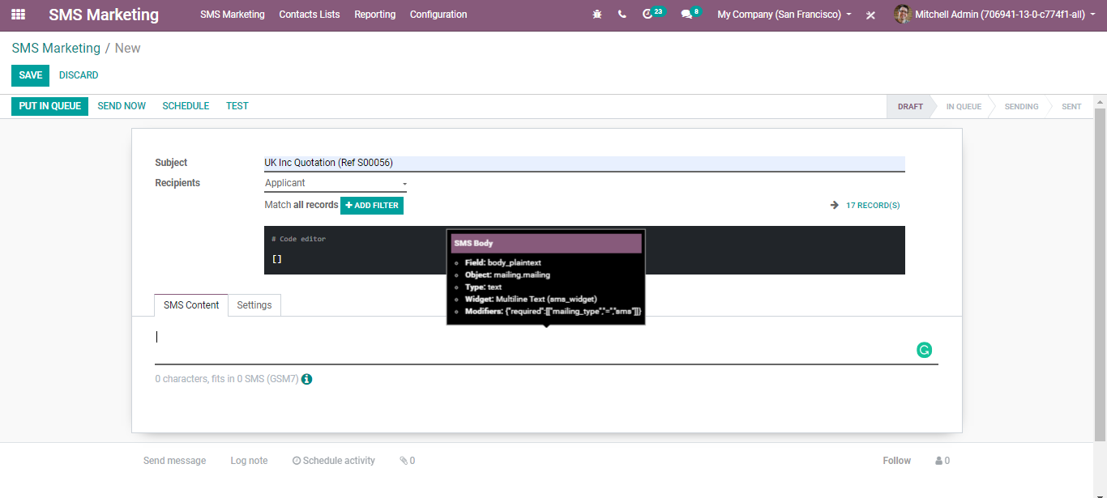Select the SENT status stage
This screenshot has height=498, width=1107.
click(1071, 107)
